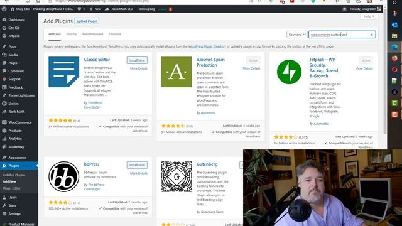
Task: Open Edge icon in right taskbar
Action: (x=394, y=47)
